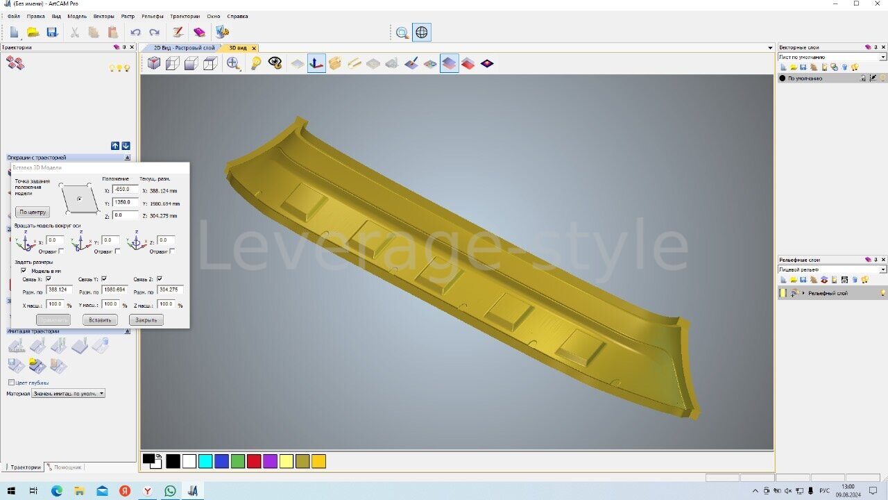The height and width of the screenshot is (500, 888).
Task: Click the isometric view cube icon
Action: pyautogui.click(x=153, y=64)
